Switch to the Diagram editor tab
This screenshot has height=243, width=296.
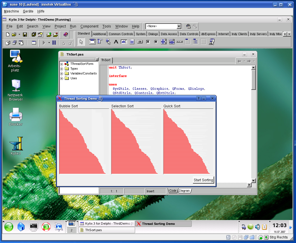tap(184, 191)
